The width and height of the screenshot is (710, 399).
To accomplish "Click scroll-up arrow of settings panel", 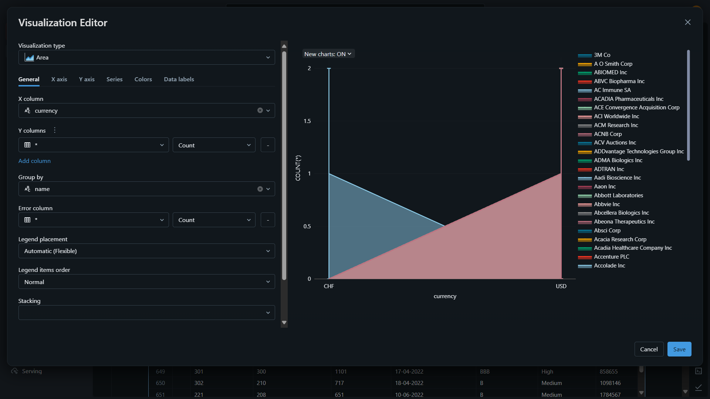I will (284, 46).
